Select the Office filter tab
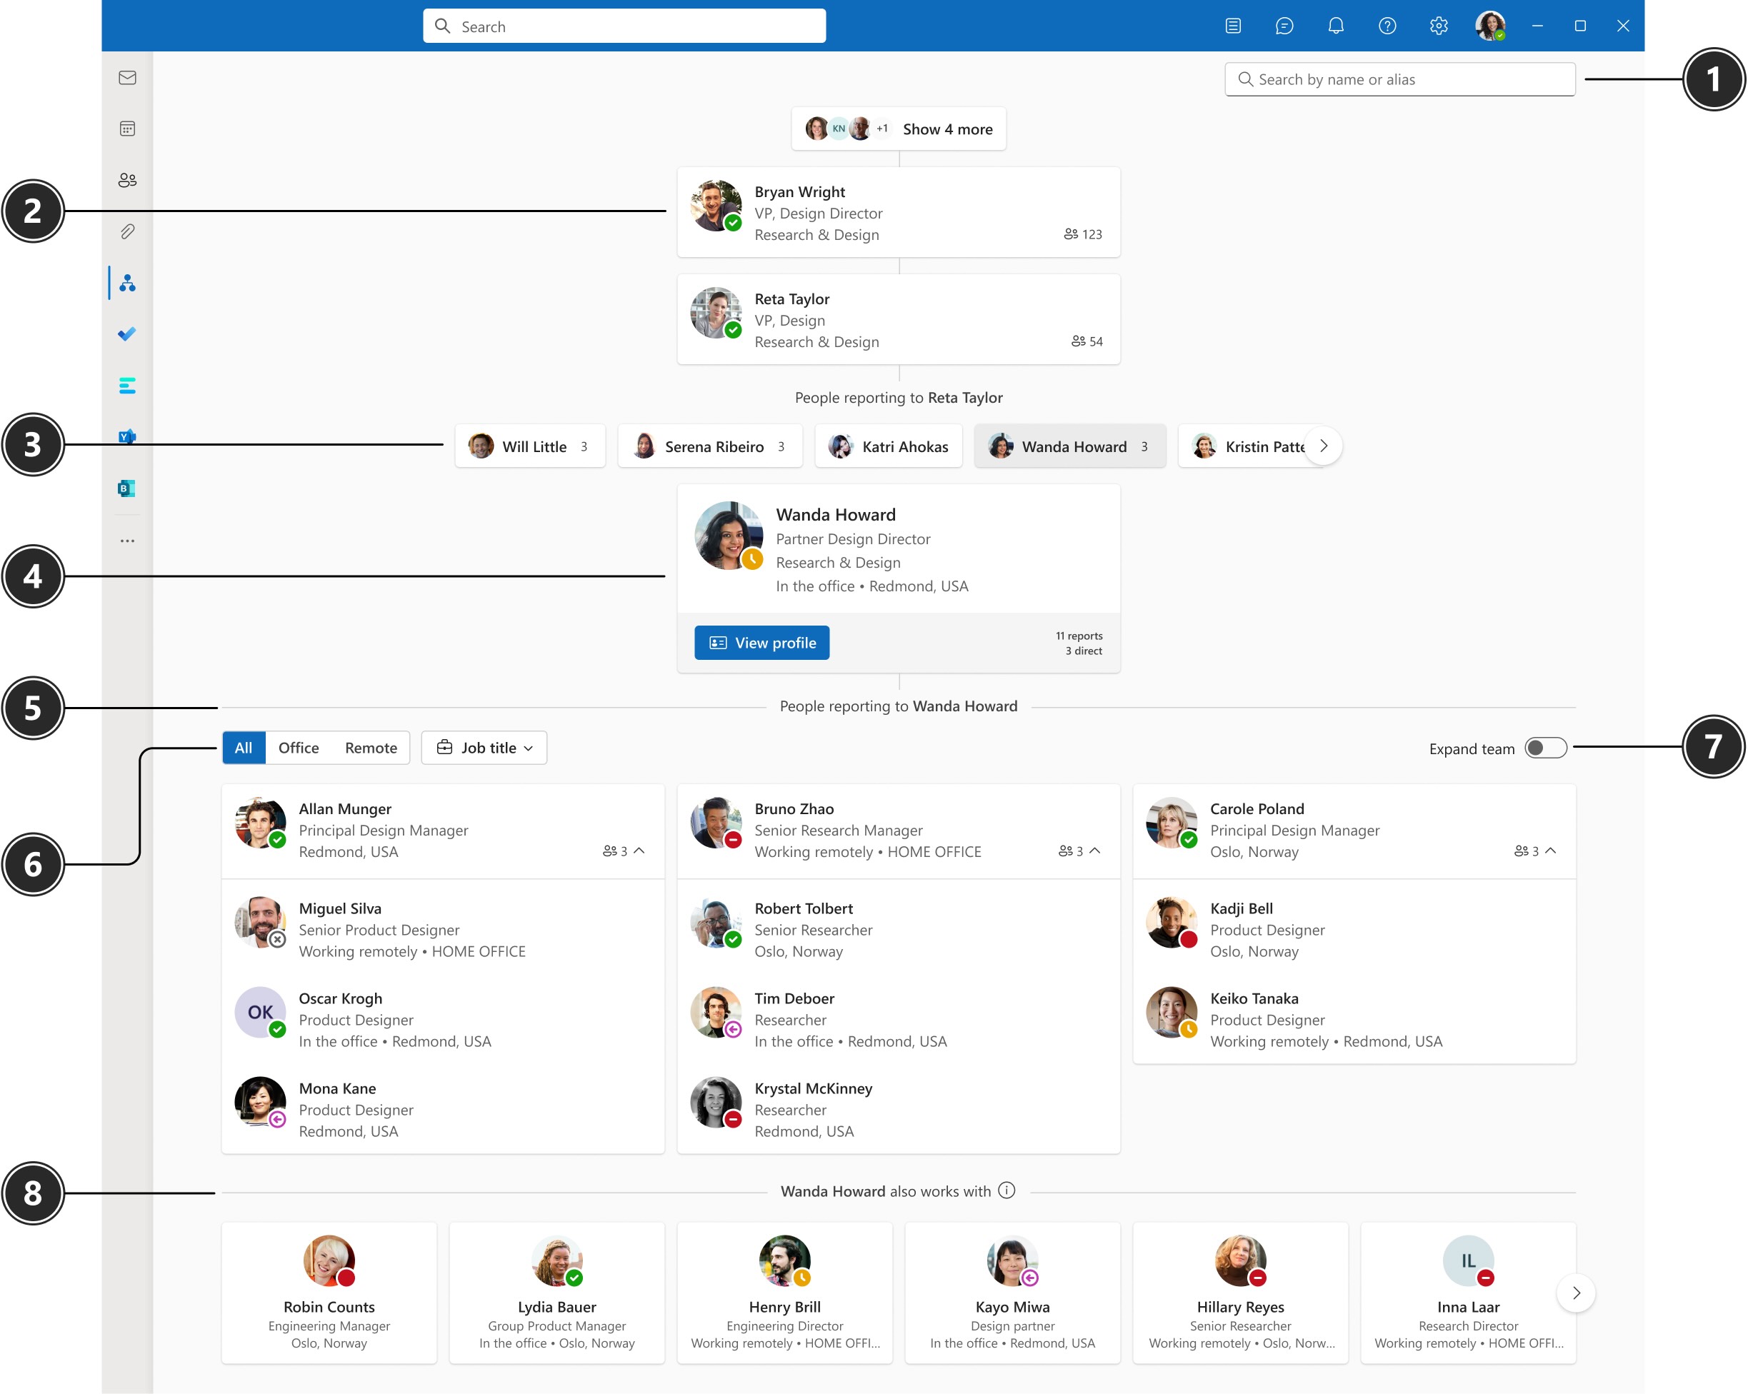The image size is (1748, 1394). click(x=299, y=747)
